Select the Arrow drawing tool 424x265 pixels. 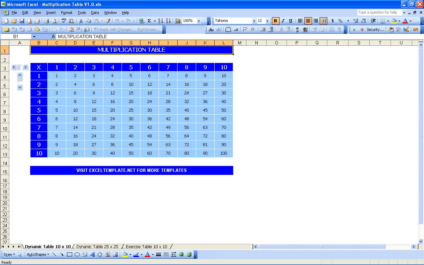pos(62,254)
